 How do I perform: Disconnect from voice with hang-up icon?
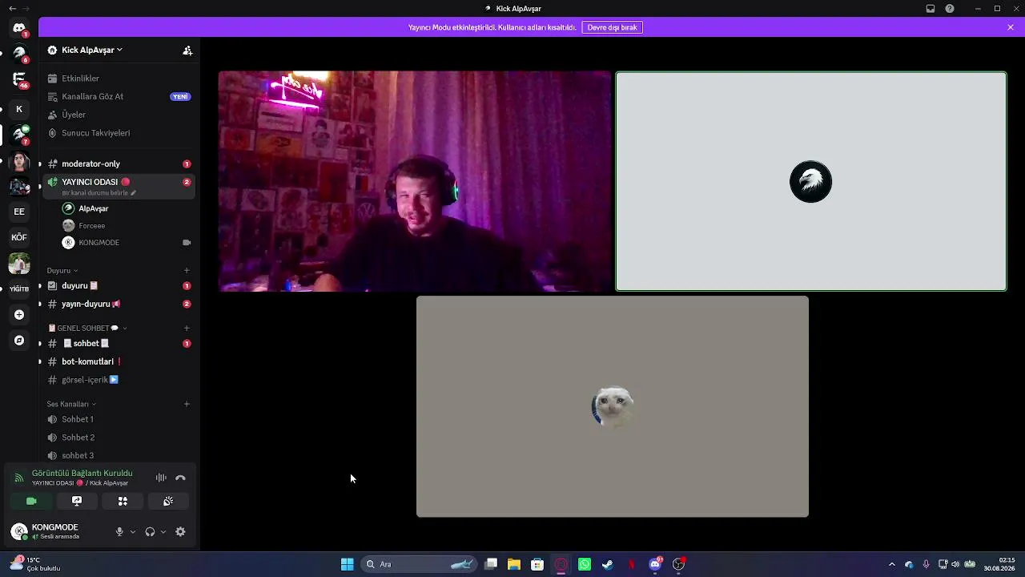(x=180, y=478)
